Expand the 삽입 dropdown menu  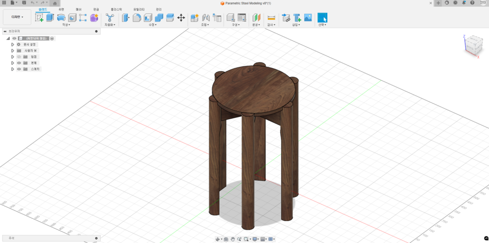pyautogui.click(x=296, y=24)
